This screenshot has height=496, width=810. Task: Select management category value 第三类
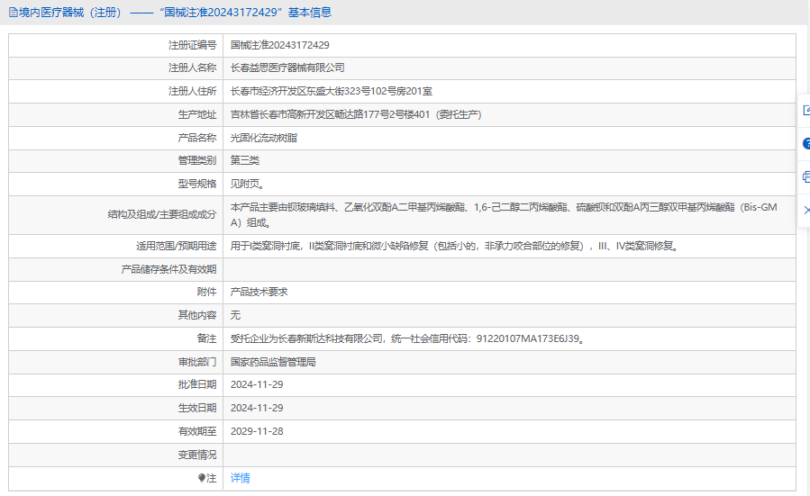pos(245,160)
